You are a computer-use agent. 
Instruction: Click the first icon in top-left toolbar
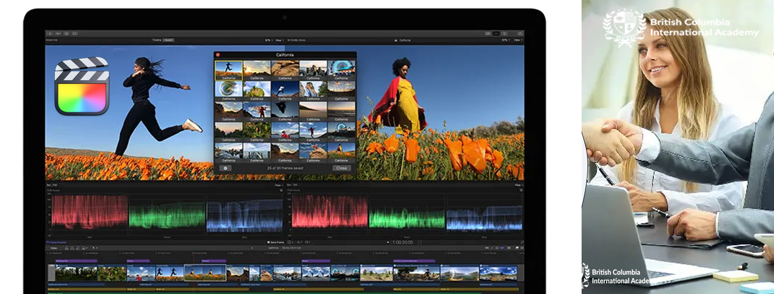(x=50, y=33)
